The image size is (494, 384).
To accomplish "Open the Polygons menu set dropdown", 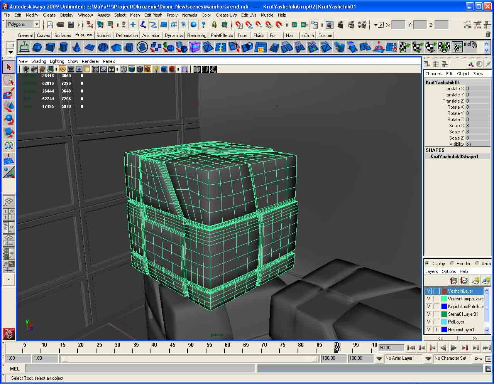I will (36, 24).
